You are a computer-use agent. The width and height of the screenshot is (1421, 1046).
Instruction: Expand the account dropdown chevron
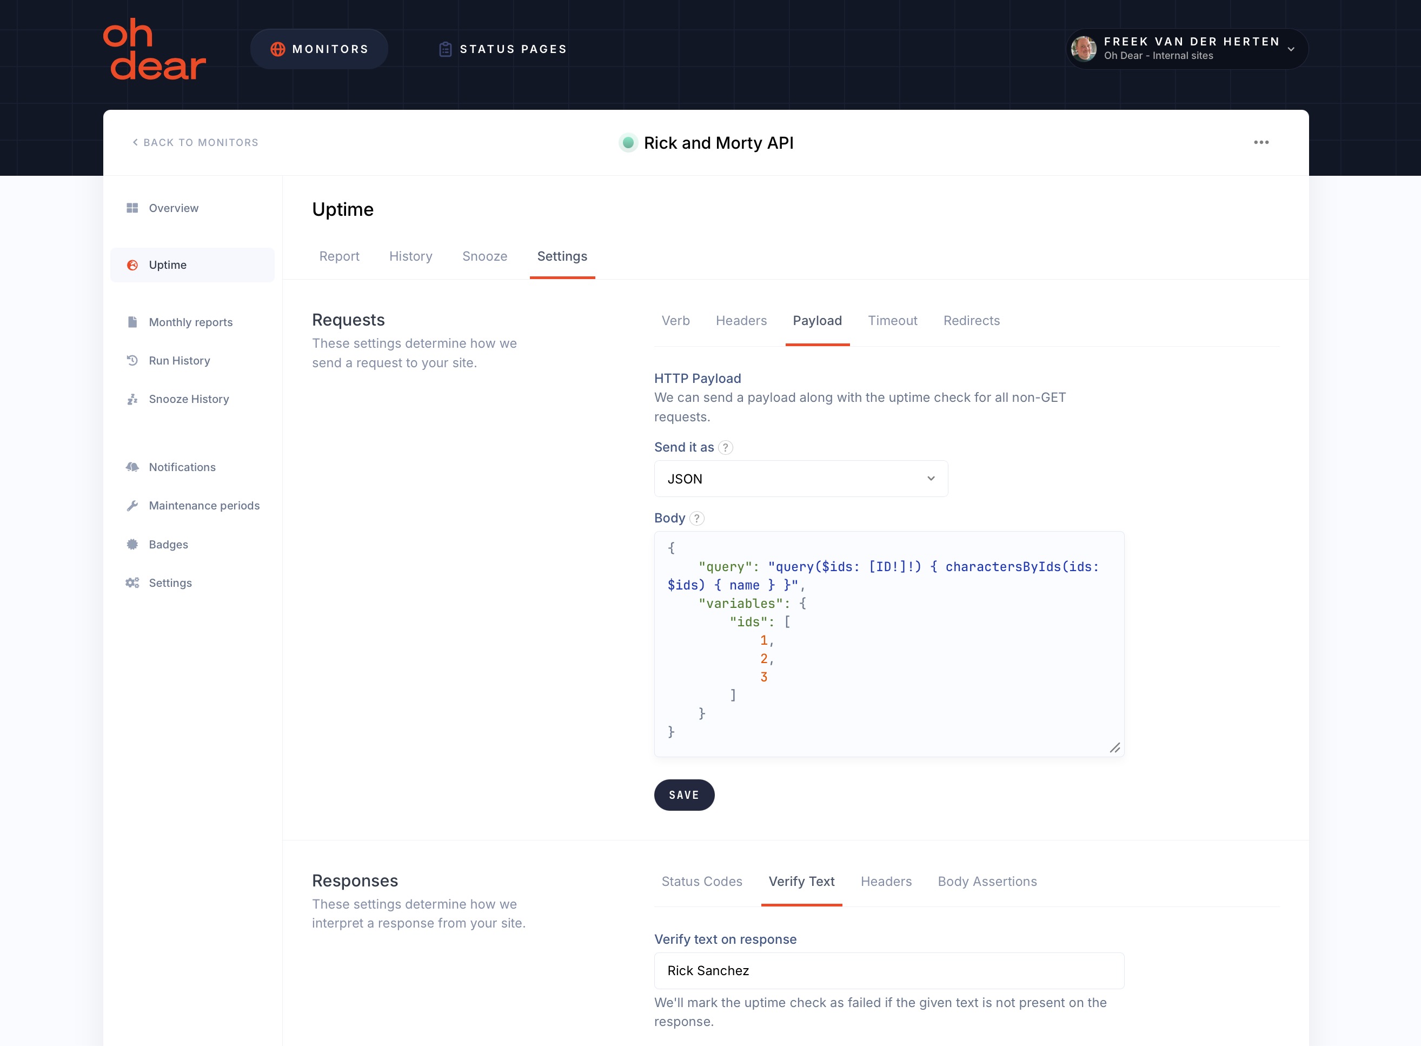(1291, 49)
